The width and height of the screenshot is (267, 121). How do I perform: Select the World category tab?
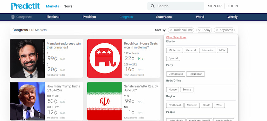click(200, 17)
